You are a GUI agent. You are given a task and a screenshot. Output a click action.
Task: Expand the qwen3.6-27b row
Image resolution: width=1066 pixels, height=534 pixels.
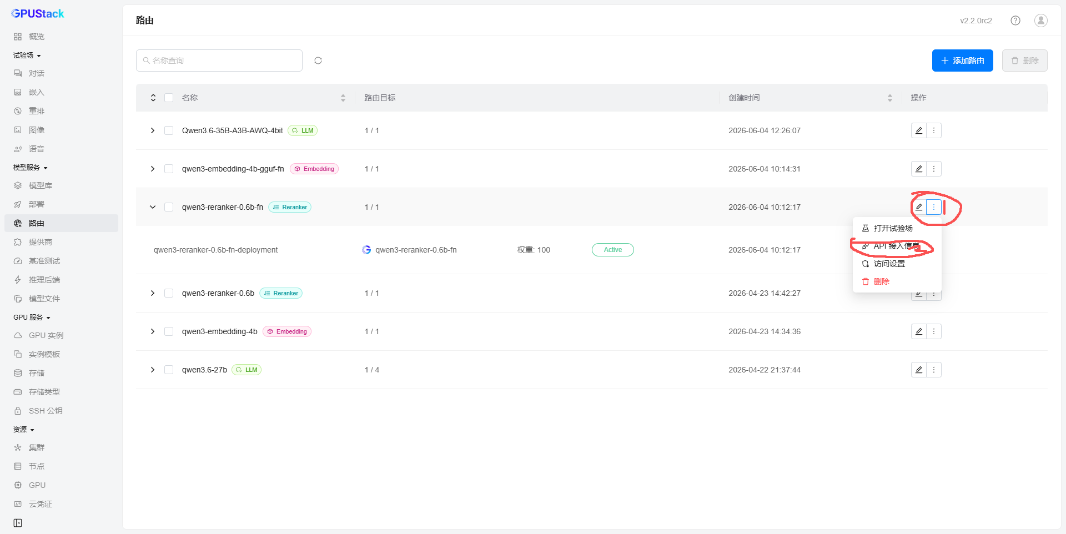coord(153,370)
